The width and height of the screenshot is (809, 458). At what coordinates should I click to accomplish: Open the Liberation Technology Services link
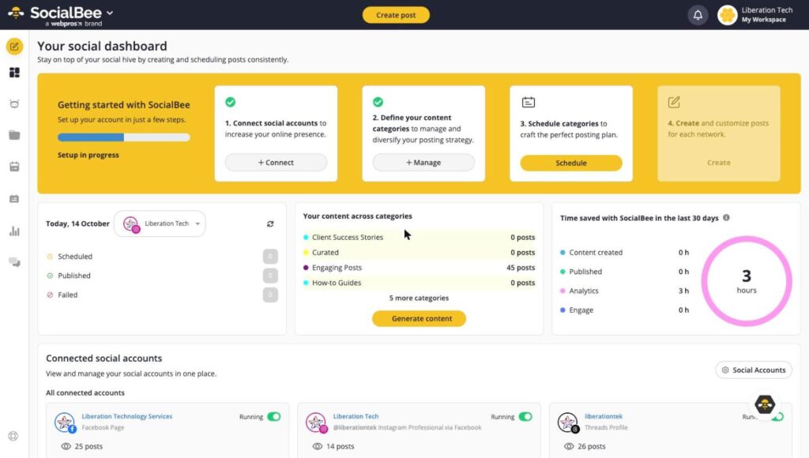tap(127, 416)
